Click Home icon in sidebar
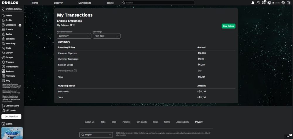 [3, 16]
